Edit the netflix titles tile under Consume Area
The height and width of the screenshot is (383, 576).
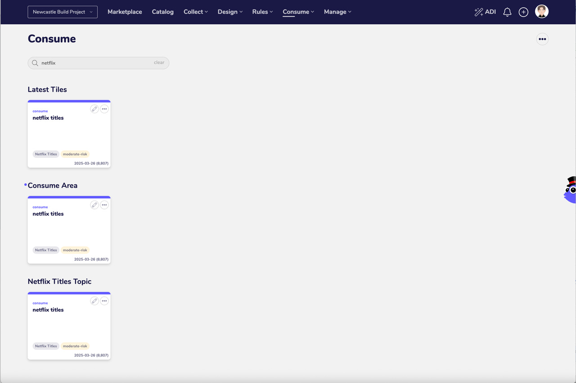94,205
